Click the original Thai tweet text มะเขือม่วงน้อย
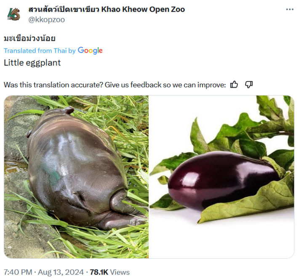299x278 pixels. 29,38
